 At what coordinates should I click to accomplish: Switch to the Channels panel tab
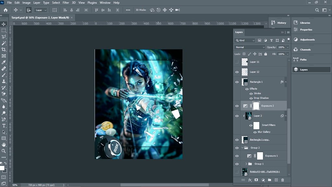[x=305, y=49]
